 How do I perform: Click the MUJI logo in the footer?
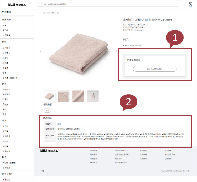coord(49,151)
